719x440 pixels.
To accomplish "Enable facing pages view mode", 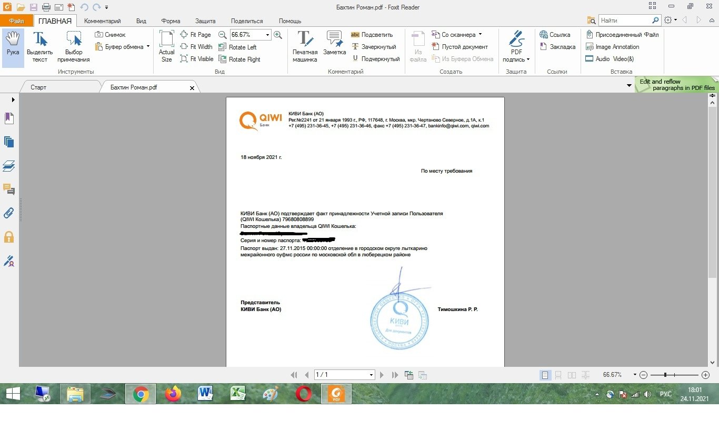I will [x=572, y=375].
